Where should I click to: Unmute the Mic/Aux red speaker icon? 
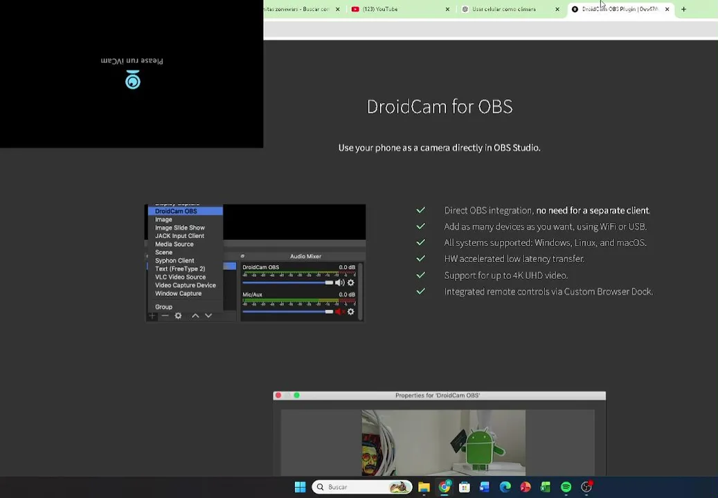pos(340,312)
